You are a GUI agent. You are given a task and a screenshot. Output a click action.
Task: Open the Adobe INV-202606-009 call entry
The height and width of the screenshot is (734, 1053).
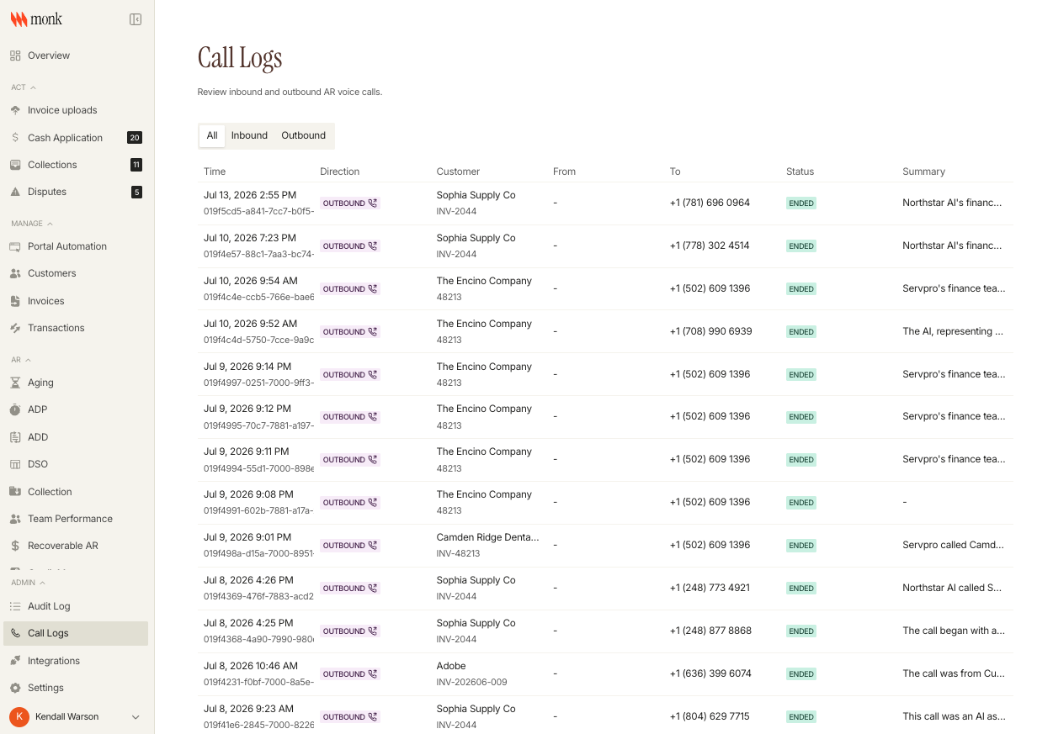[605, 673]
